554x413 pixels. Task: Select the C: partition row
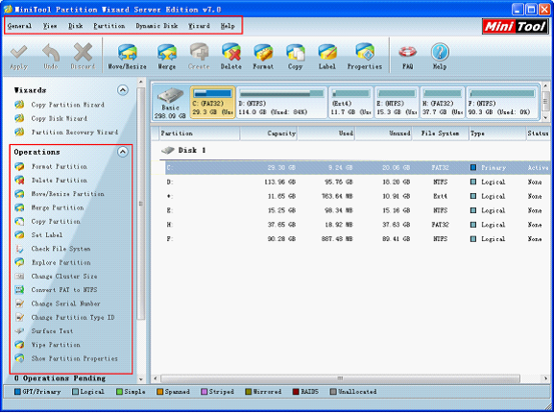(x=357, y=168)
